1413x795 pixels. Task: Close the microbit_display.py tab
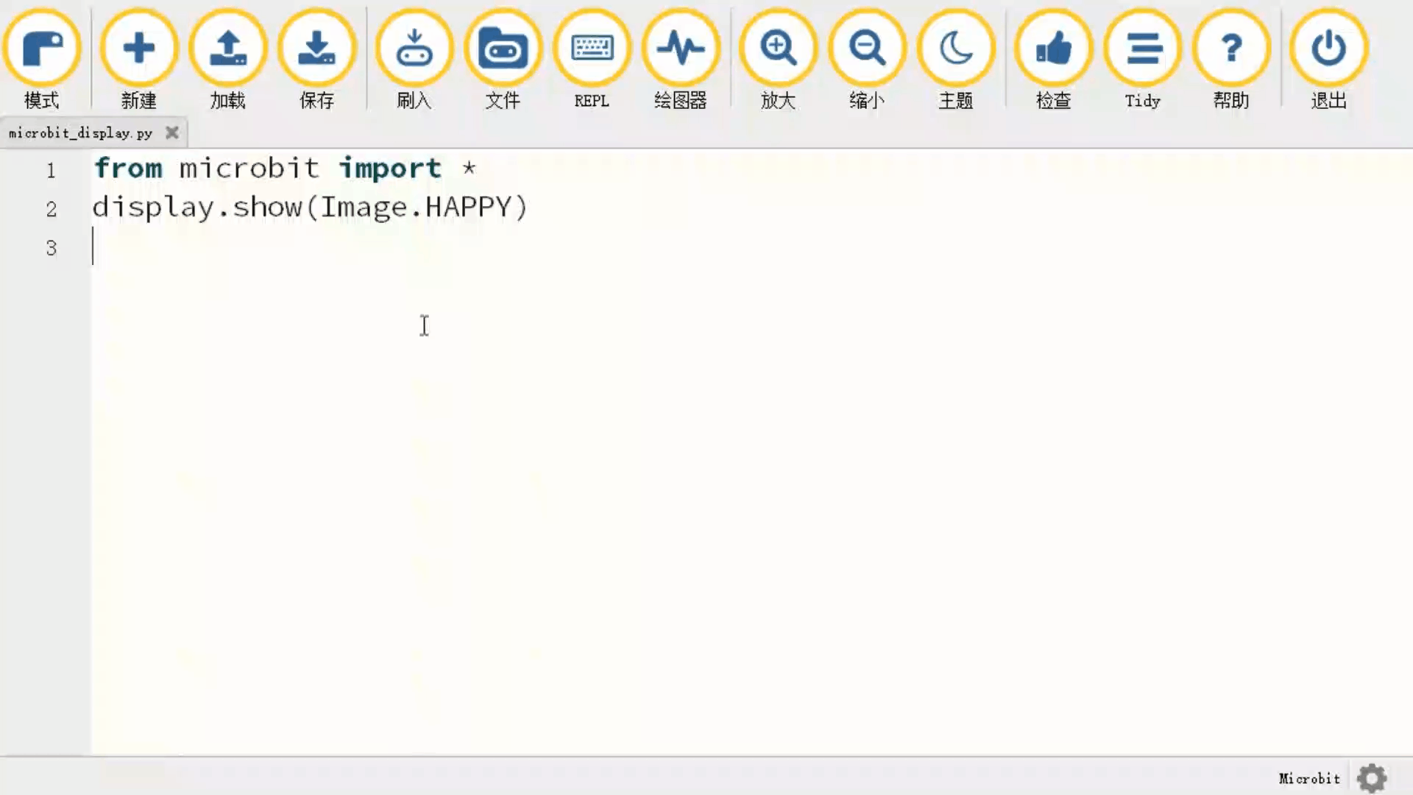pos(172,132)
